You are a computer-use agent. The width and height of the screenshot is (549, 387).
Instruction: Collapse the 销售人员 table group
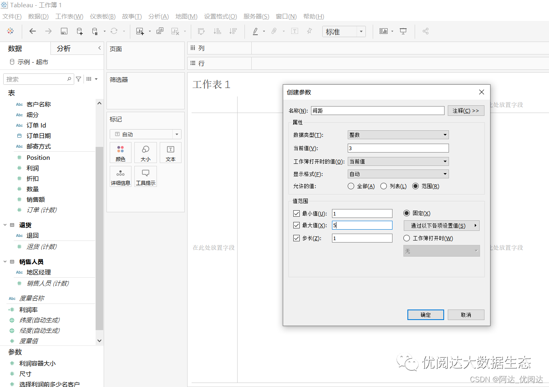[x=5, y=261]
